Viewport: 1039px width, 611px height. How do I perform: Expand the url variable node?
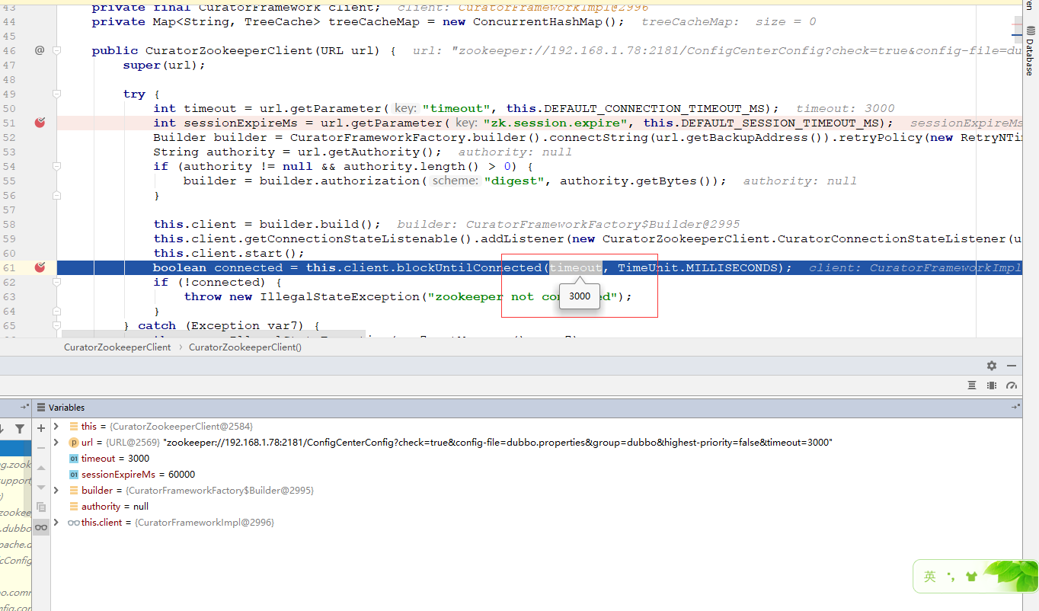pyautogui.click(x=55, y=442)
